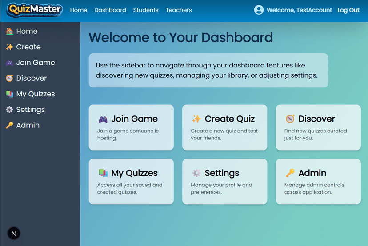The width and height of the screenshot is (368, 246).
Task: Click the books icon beside sidebar My Quizzes
Action: pos(9,94)
